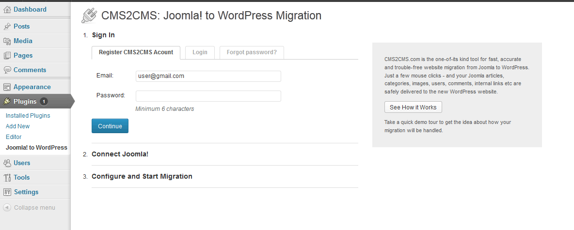Click the Appearance layout icon

pos(7,87)
